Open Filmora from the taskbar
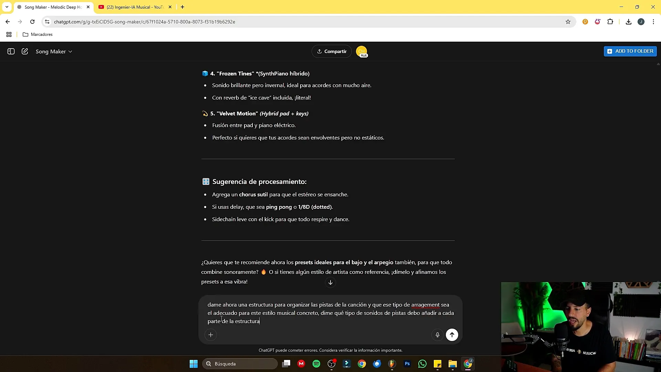Image resolution: width=661 pixels, height=372 pixels. (x=347, y=364)
